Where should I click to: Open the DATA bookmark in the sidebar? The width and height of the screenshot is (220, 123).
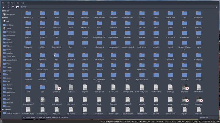[x=7, y=64]
